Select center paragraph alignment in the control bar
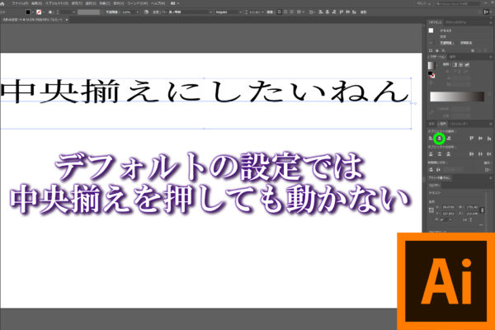This screenshot has height=330, width=495. pyautogui.click(x=285, y=12)
